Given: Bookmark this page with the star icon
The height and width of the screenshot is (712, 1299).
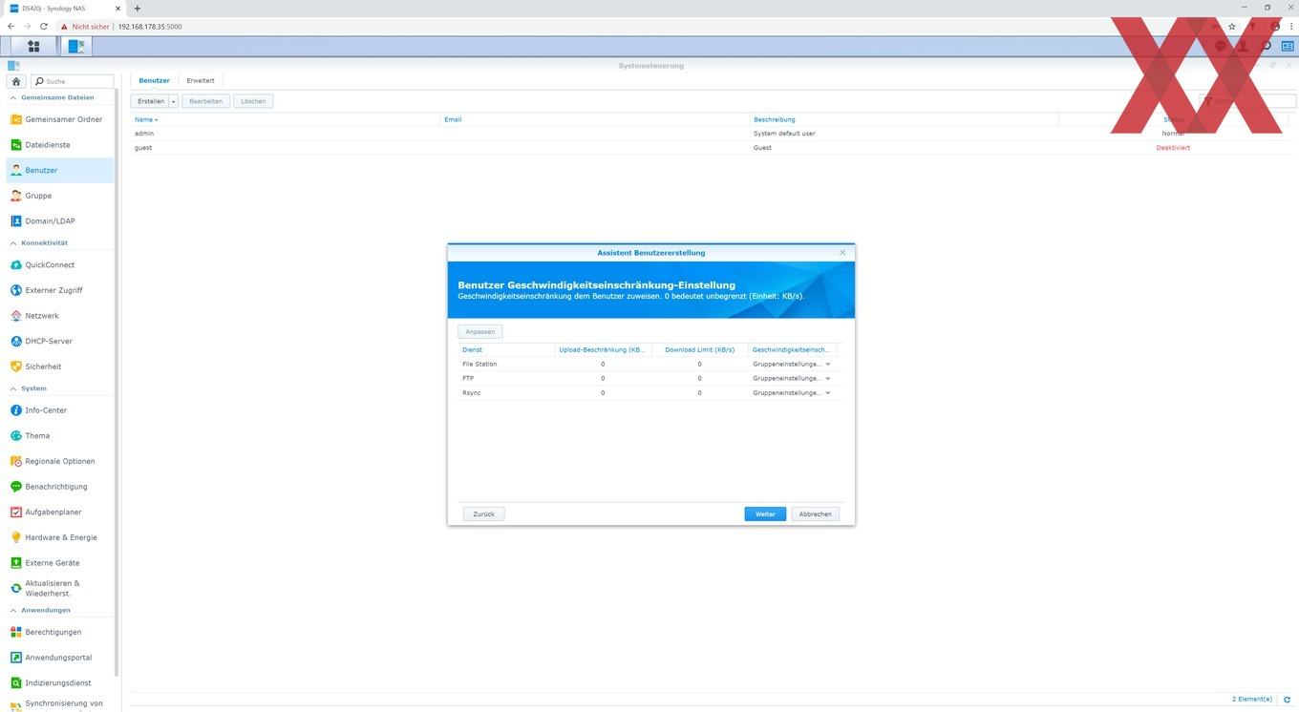Looking at the screenshot, I should 1232,27.
